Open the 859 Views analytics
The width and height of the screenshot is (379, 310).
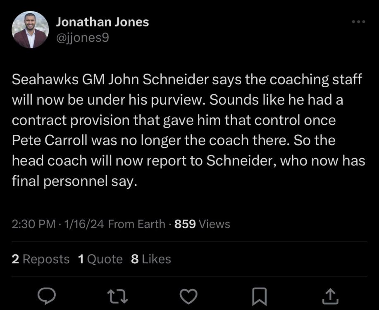click(x=202, y=224)
